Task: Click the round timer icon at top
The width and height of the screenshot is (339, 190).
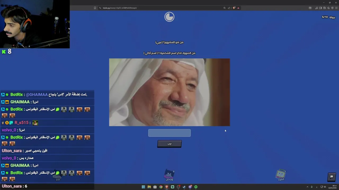Action: pos(169,17)
